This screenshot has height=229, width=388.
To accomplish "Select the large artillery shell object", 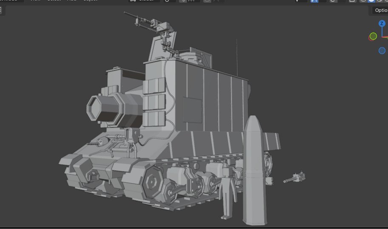I will (x=255, y=171).
